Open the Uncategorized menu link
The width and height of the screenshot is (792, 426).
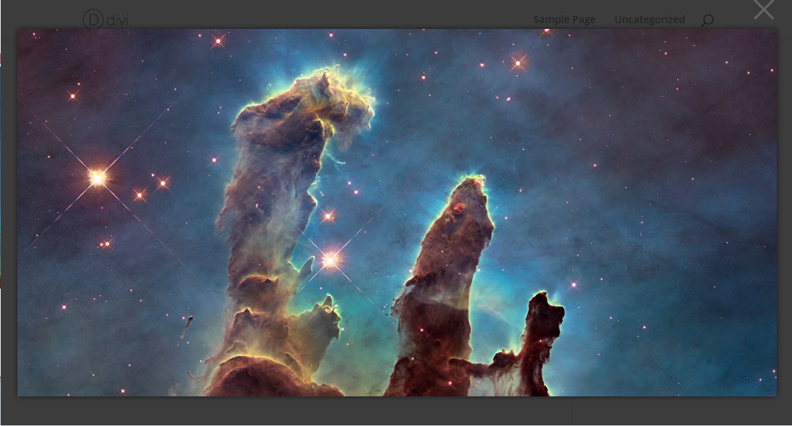pos(649,20)
